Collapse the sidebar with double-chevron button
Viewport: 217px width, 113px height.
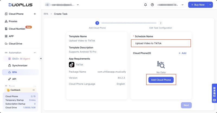(x=41, y=58)
